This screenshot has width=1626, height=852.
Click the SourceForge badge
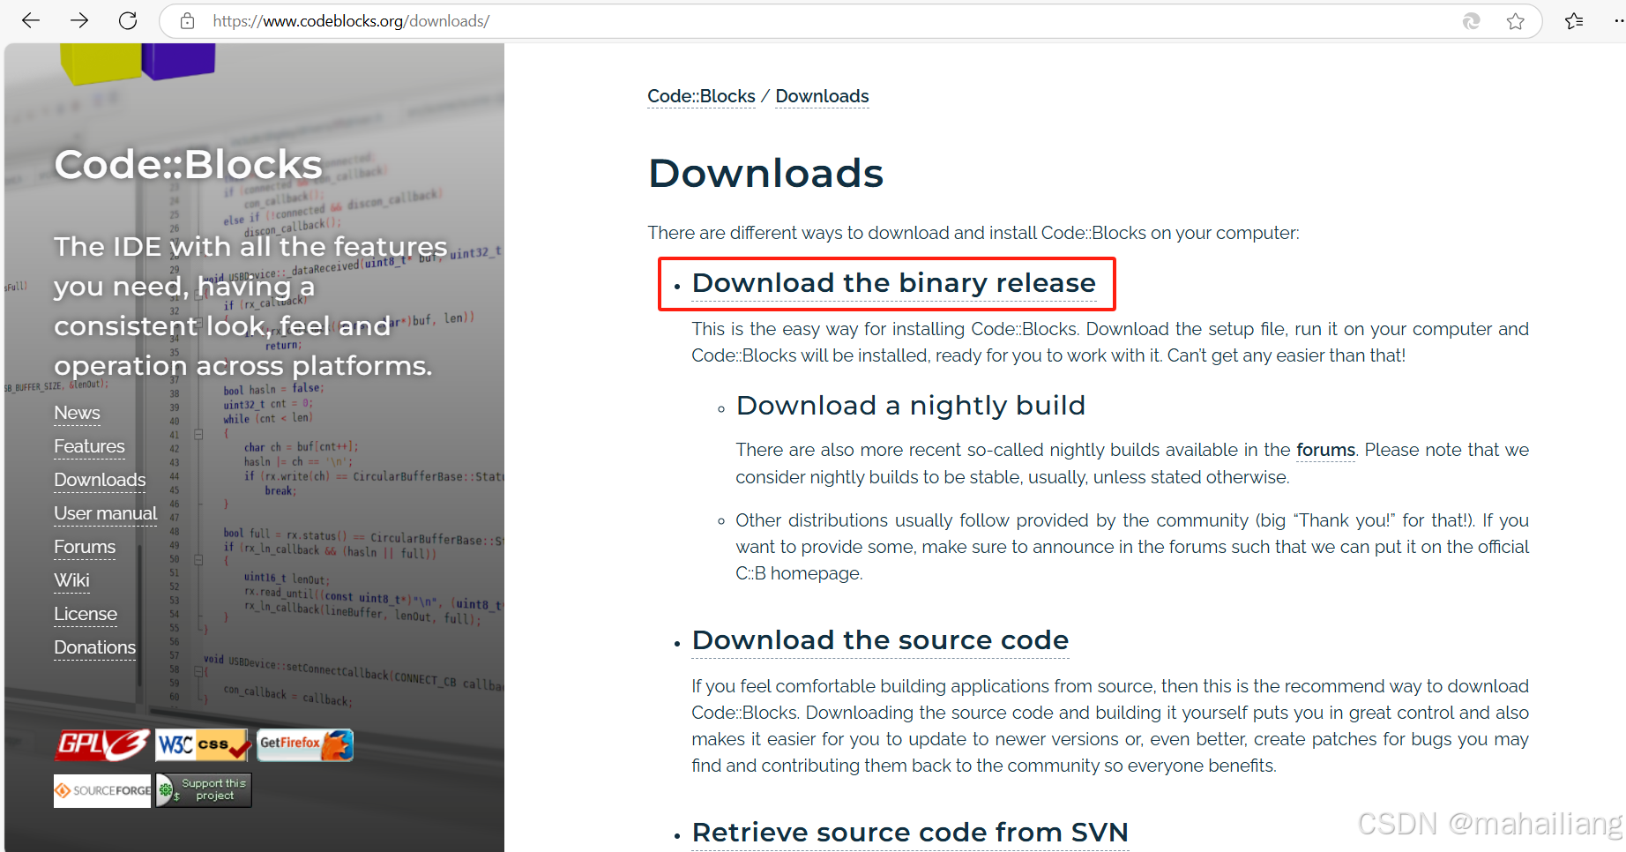(102, 790)
